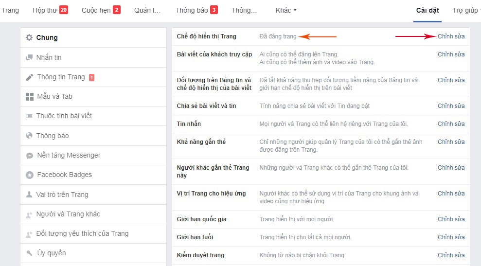Open the truncated Thông… tab
This screenshot has height=266, width=481.
(x=244, y=10)
